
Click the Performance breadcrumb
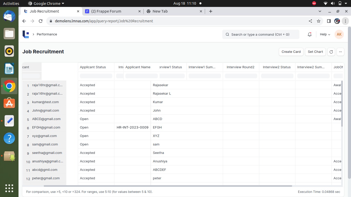[47, 34]
